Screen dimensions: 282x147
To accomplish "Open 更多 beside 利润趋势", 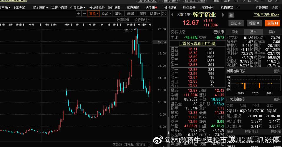I will pyautogui.click(x=277, y=71).
